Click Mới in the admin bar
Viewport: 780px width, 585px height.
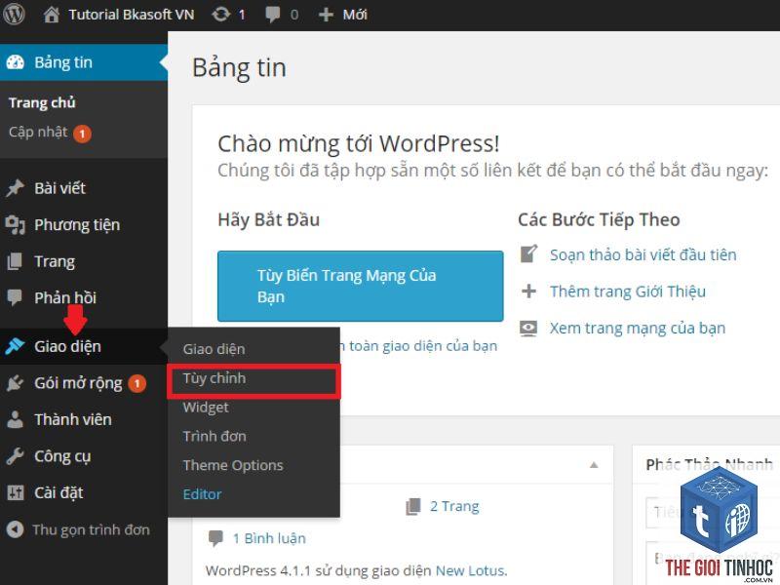[x=355, y=15]
